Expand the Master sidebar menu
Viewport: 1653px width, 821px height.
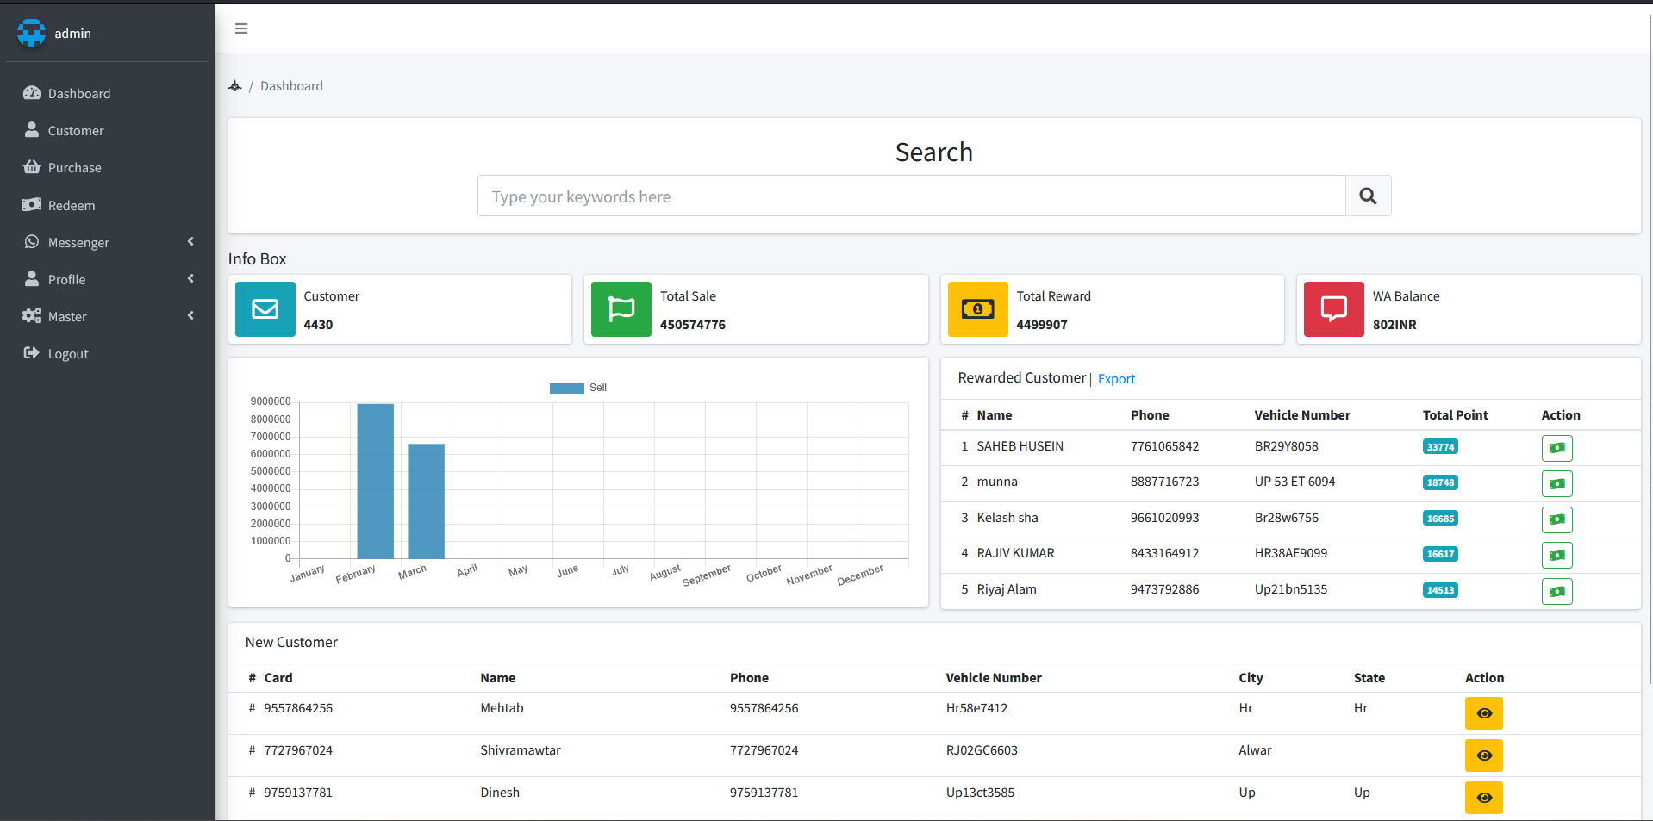click(67, 316)
